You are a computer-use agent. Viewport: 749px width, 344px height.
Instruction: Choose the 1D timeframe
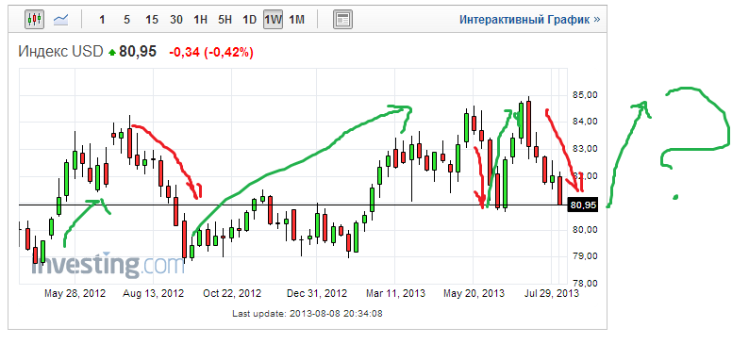point(249,20)
